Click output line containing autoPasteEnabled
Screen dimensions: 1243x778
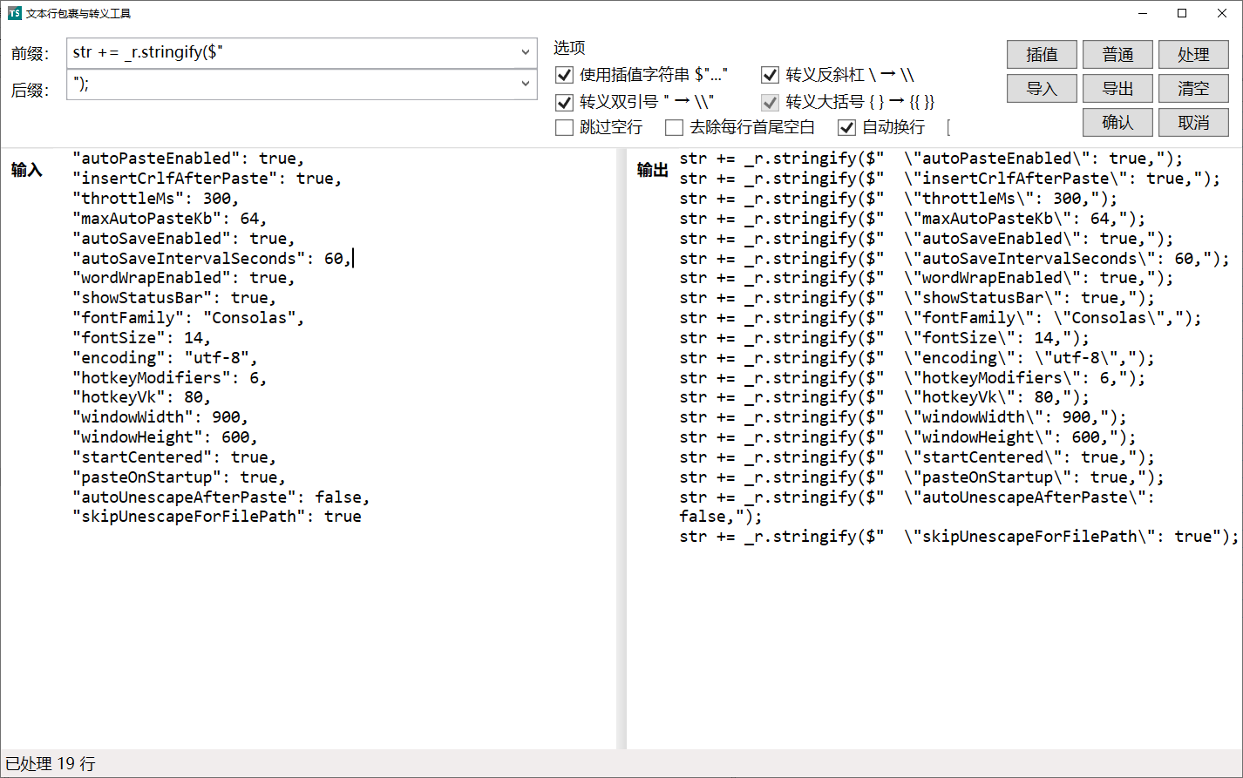pos(932,159)
